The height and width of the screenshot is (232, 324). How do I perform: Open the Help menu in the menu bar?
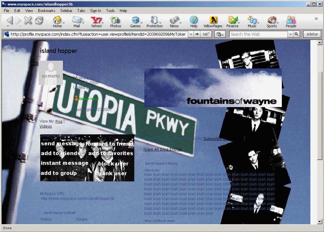coord(123,10)
